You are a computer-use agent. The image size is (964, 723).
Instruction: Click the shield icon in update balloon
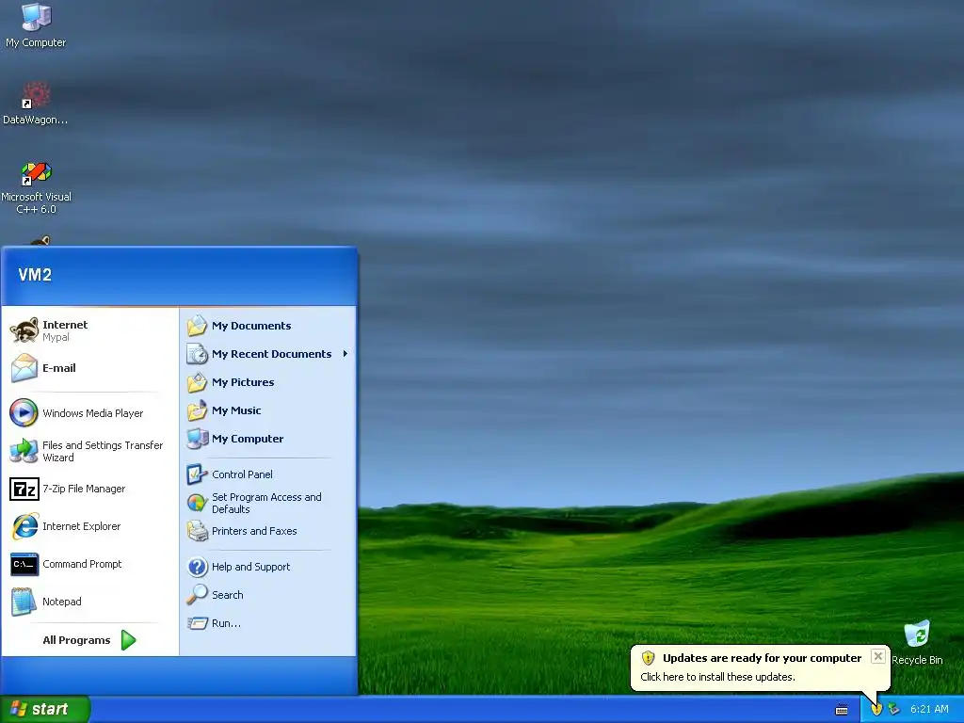[648, 658]
